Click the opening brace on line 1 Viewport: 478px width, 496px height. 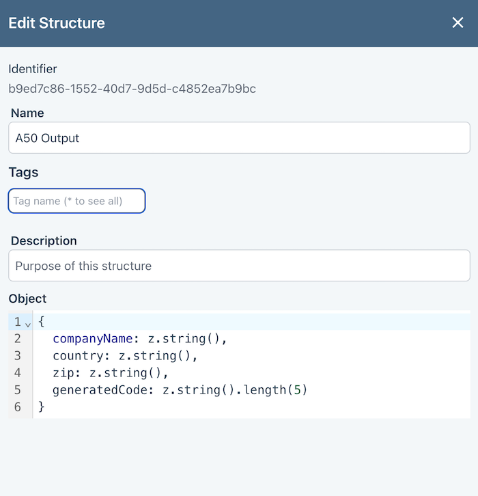42,322
